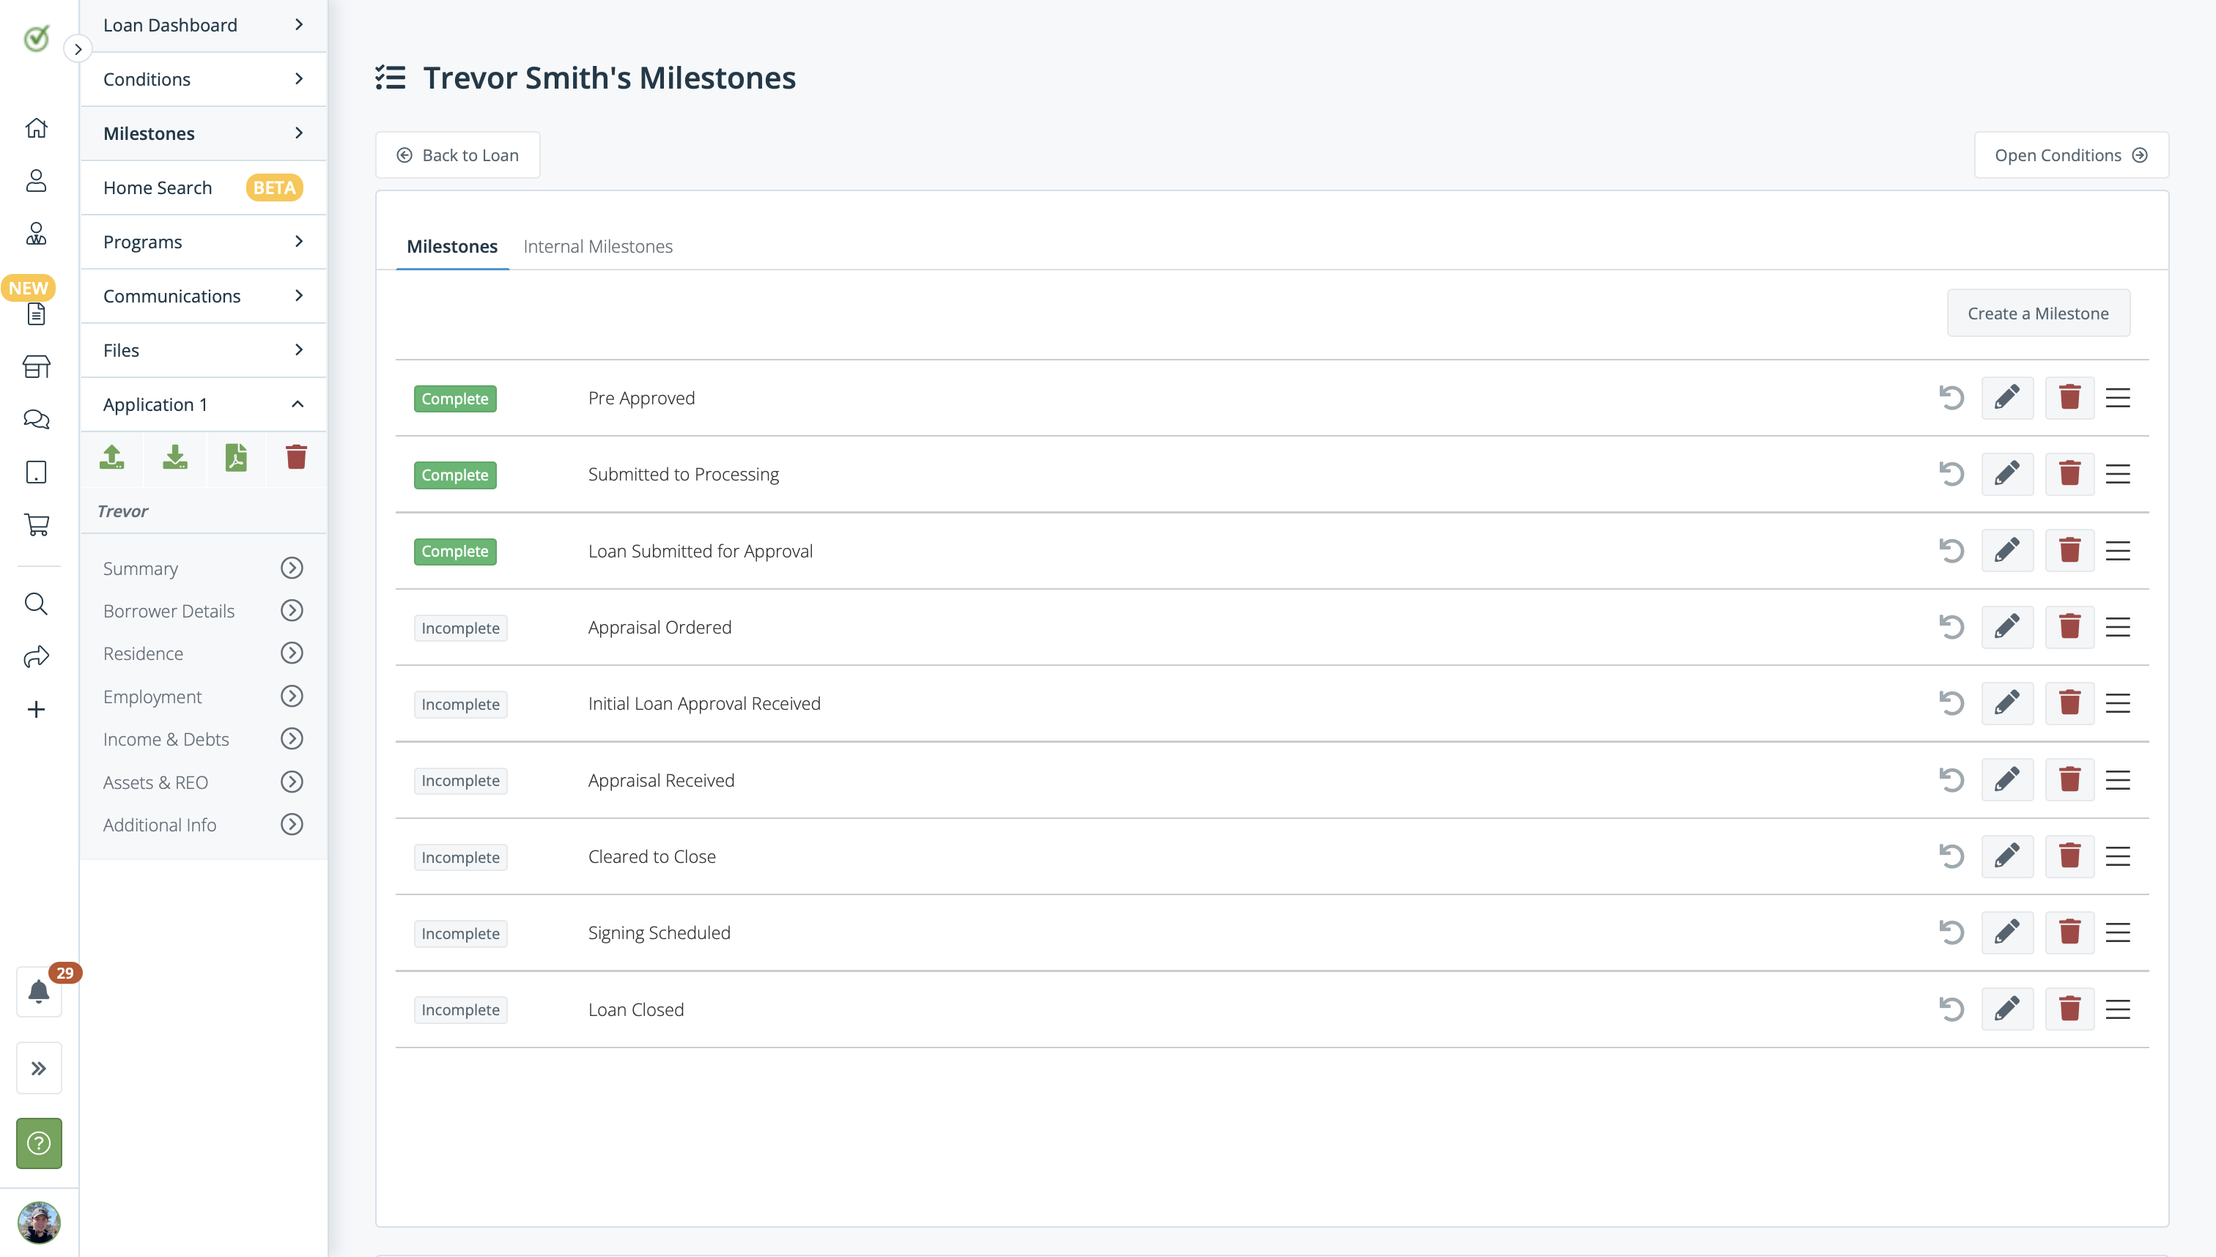
Task: Edit the Pre Approved milestone
Action: [x=2007, y=398]
